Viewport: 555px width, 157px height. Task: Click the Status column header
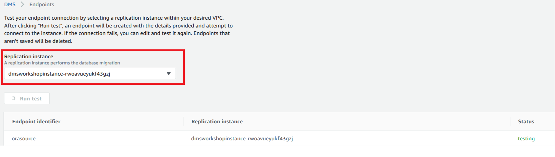click(526, 122)
